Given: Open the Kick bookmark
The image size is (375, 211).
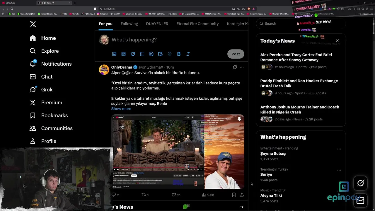Looking at the screenshot, I should [x=12, y=14].
